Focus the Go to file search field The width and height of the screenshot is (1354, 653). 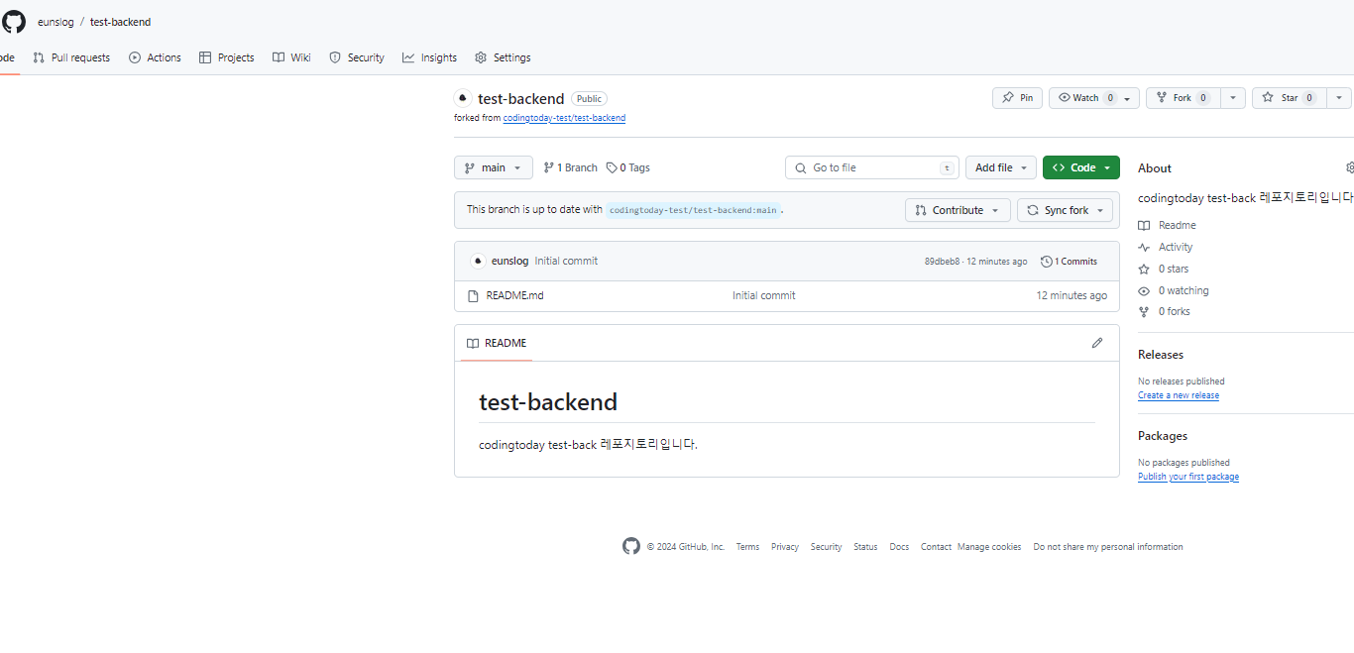872,167
